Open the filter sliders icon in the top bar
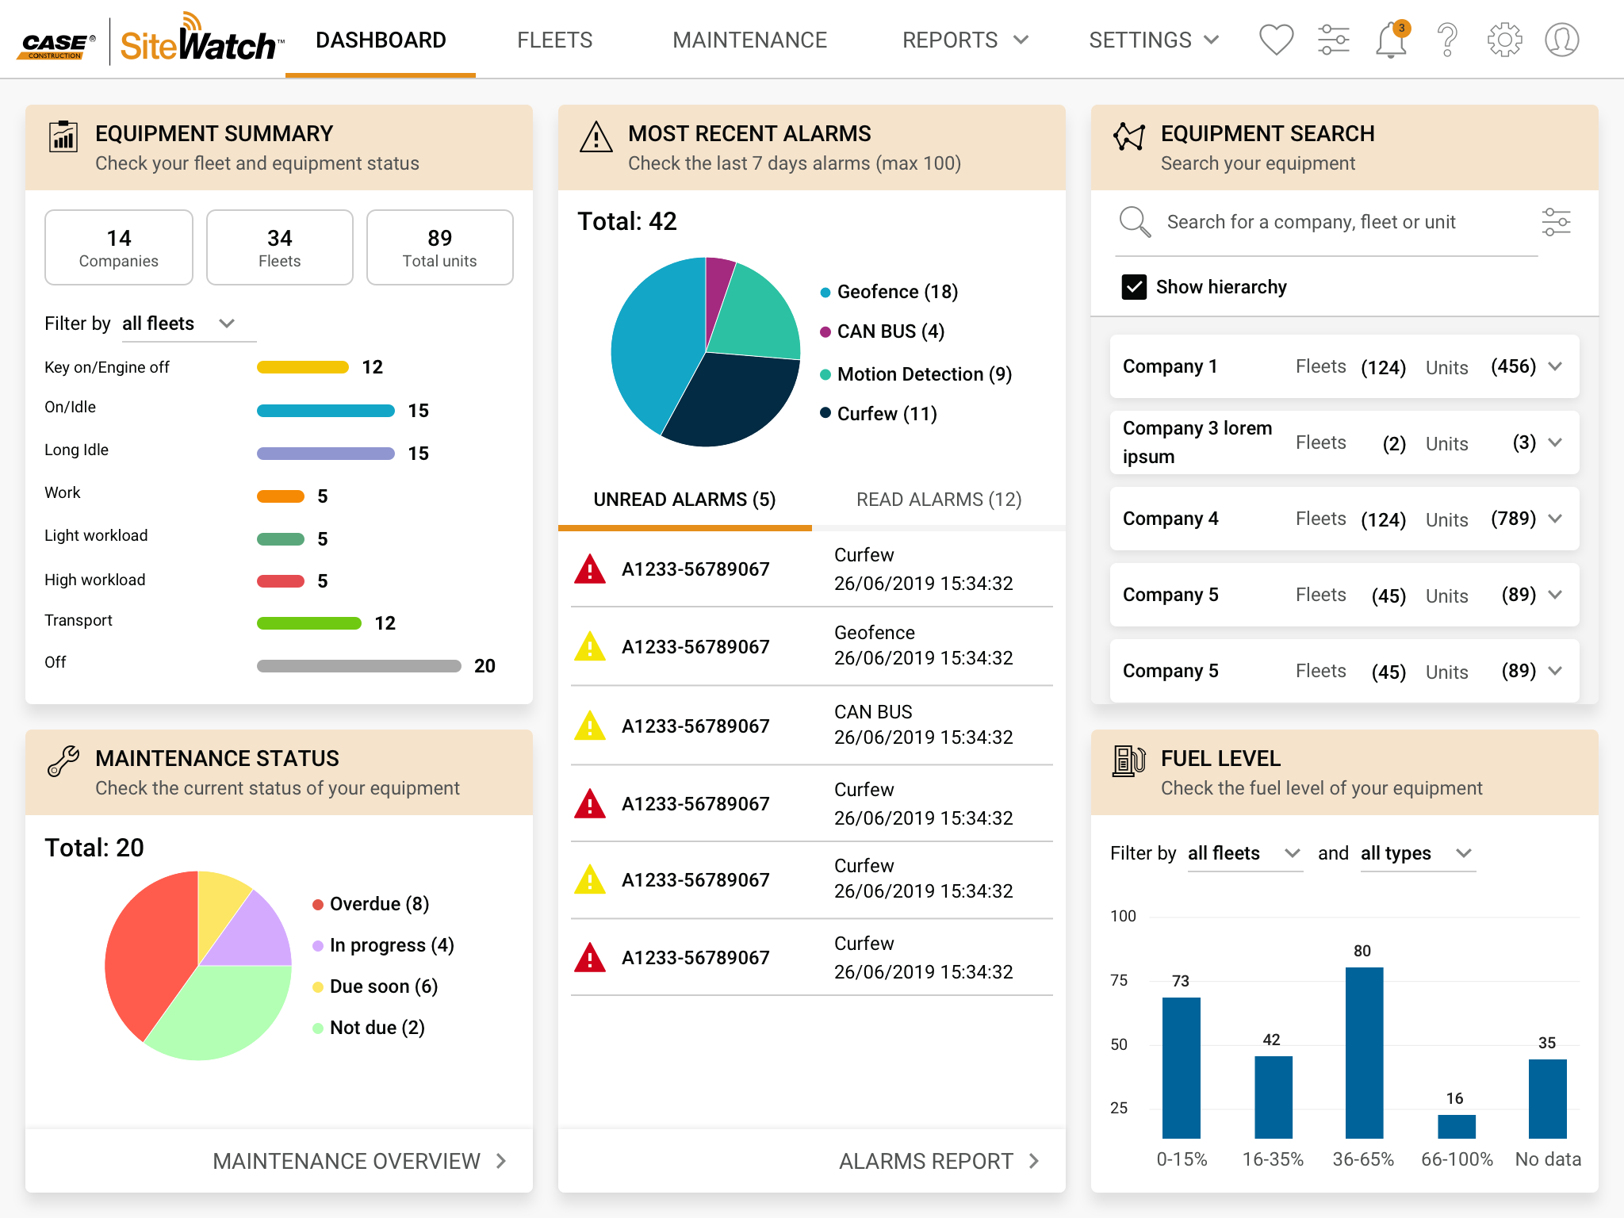The height and width of the screenshot is (1218, 1624). click(1334, 39)
